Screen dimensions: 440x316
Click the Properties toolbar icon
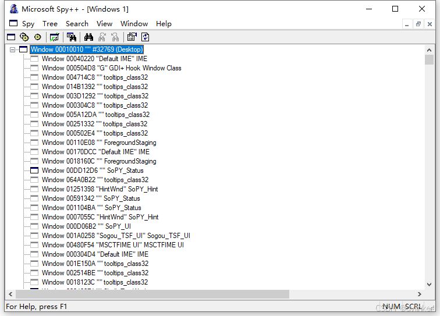coord(132,37)
